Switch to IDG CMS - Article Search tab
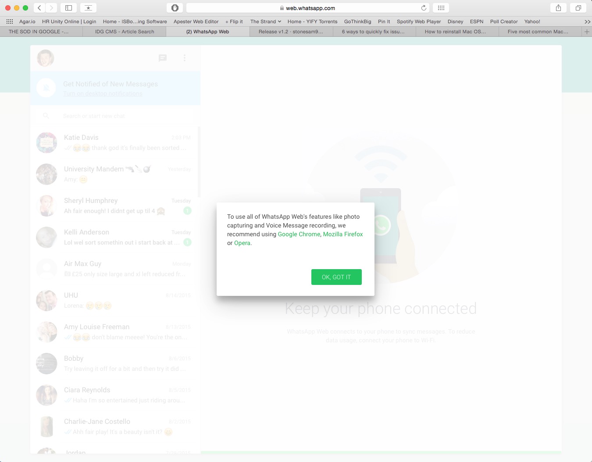 pyautogui.click(x=125, y=32)
